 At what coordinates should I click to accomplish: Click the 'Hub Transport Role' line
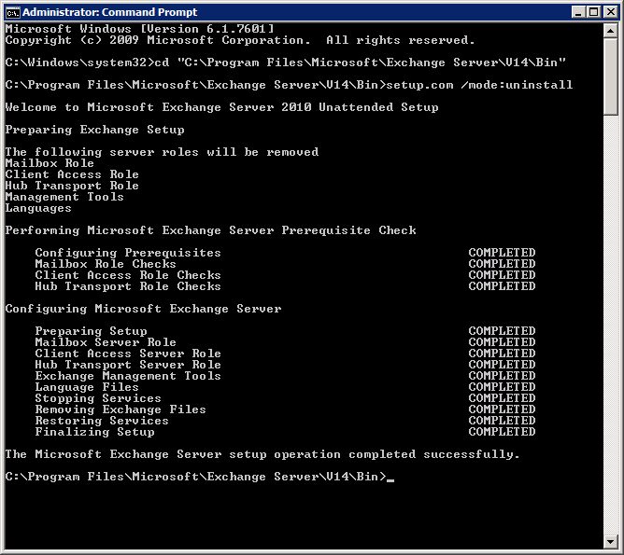coord(72,186)
